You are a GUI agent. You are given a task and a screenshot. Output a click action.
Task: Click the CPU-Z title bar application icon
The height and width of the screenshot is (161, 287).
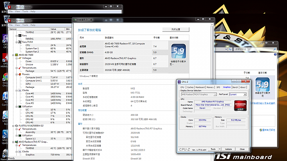click(x=179, y=82)
